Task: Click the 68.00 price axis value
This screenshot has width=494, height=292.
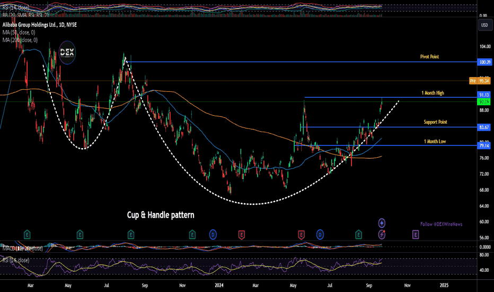Action: click(x=484, y=190)
